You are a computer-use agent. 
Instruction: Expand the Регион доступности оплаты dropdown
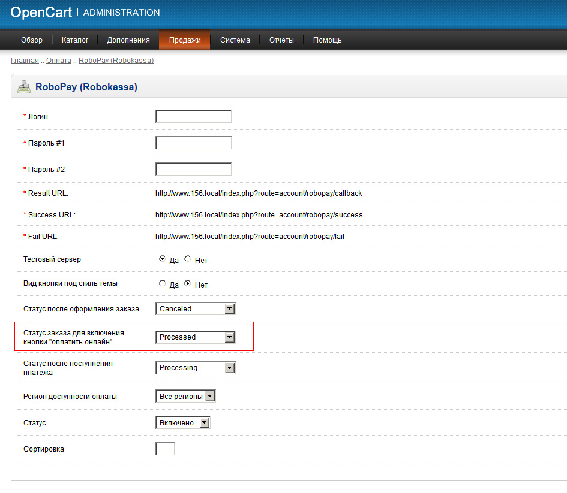point(185,397)
